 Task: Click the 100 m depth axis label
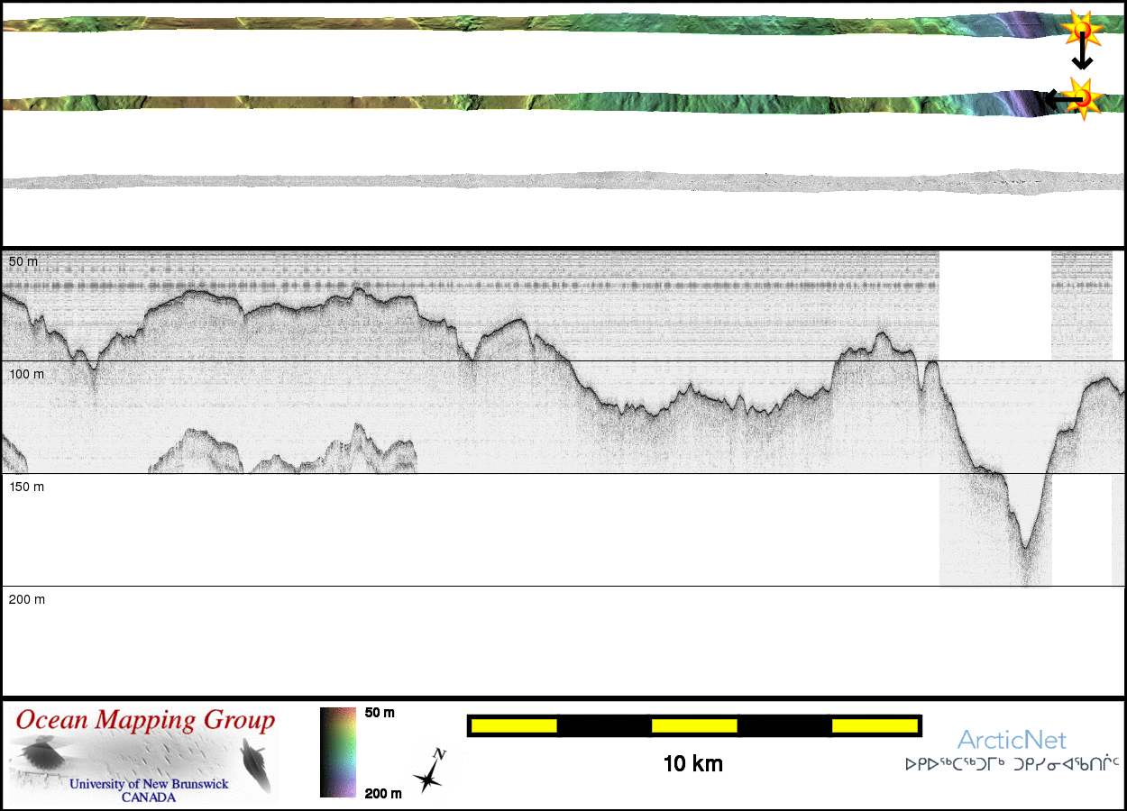[27, 374]
